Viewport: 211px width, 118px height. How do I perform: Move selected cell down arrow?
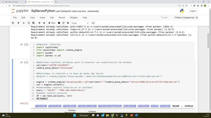[x=44, y=23]
